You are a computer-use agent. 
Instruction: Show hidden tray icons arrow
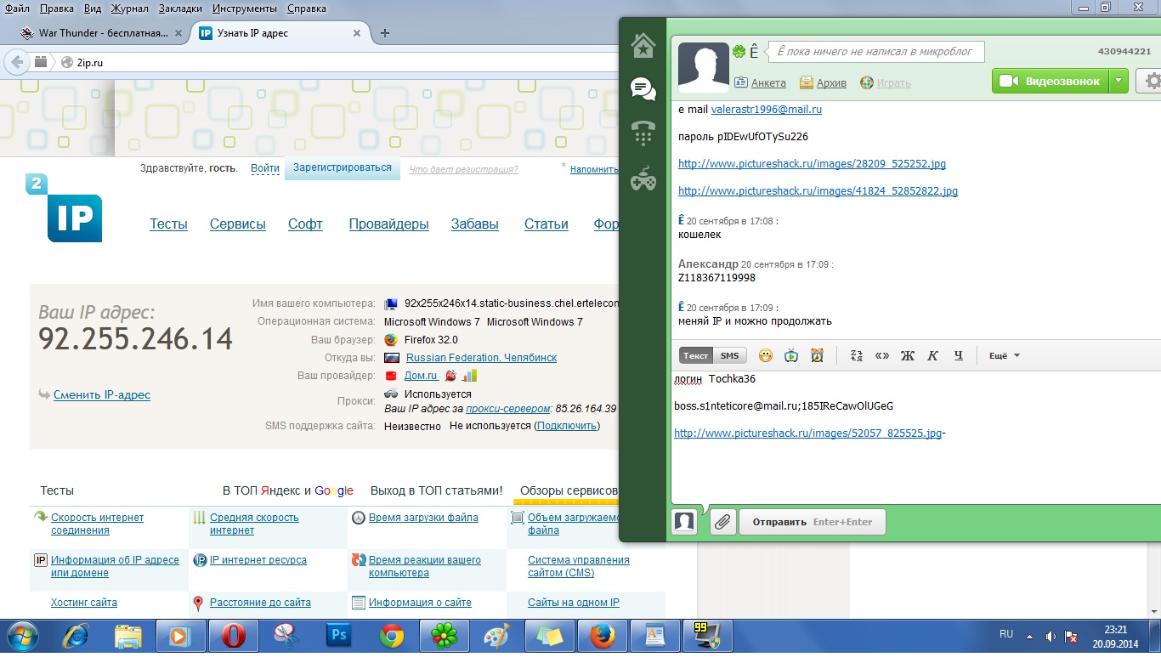1030,636
